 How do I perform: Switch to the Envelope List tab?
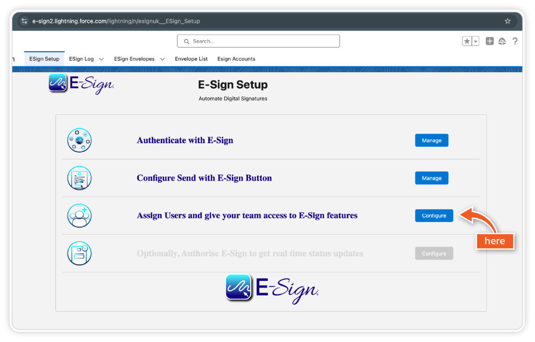click(191, 59)
